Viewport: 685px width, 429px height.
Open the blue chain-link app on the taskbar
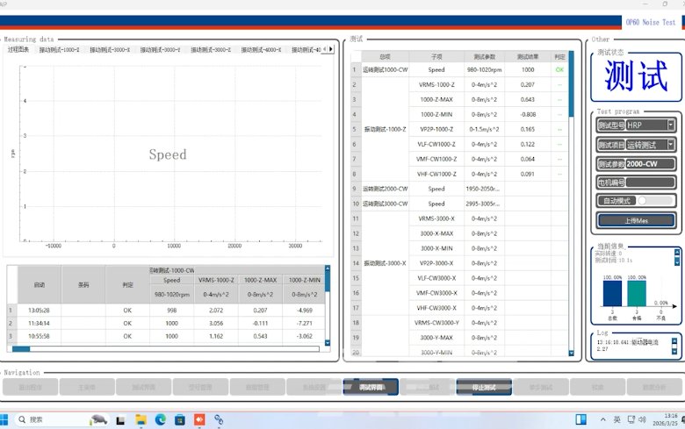(219, 420)
